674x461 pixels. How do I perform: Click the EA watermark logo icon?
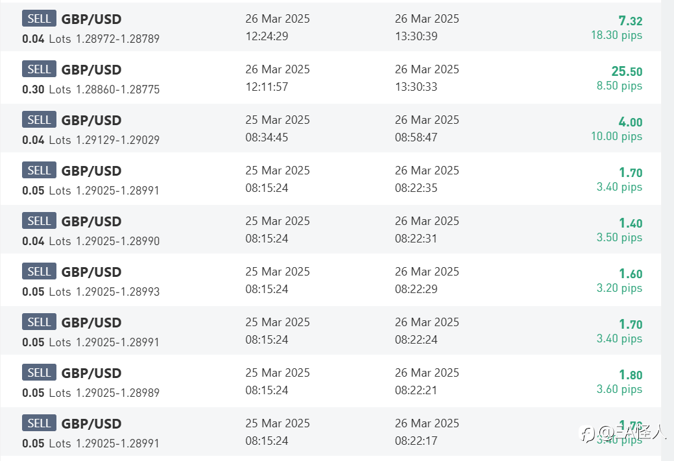point(587,434)
